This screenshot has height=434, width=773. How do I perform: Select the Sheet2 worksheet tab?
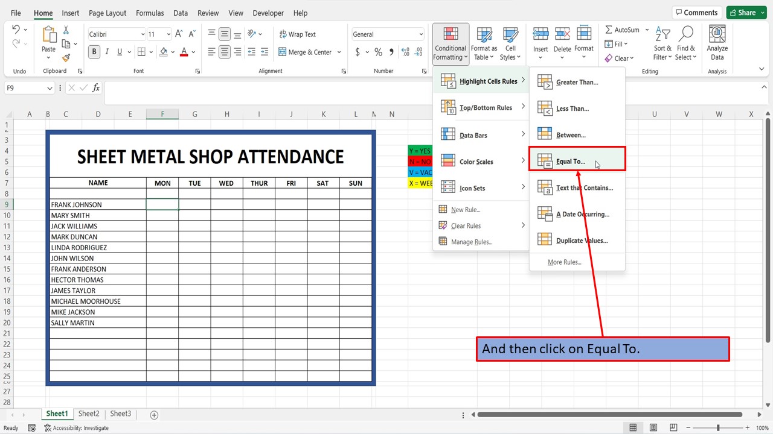click(x=89, y=414)
